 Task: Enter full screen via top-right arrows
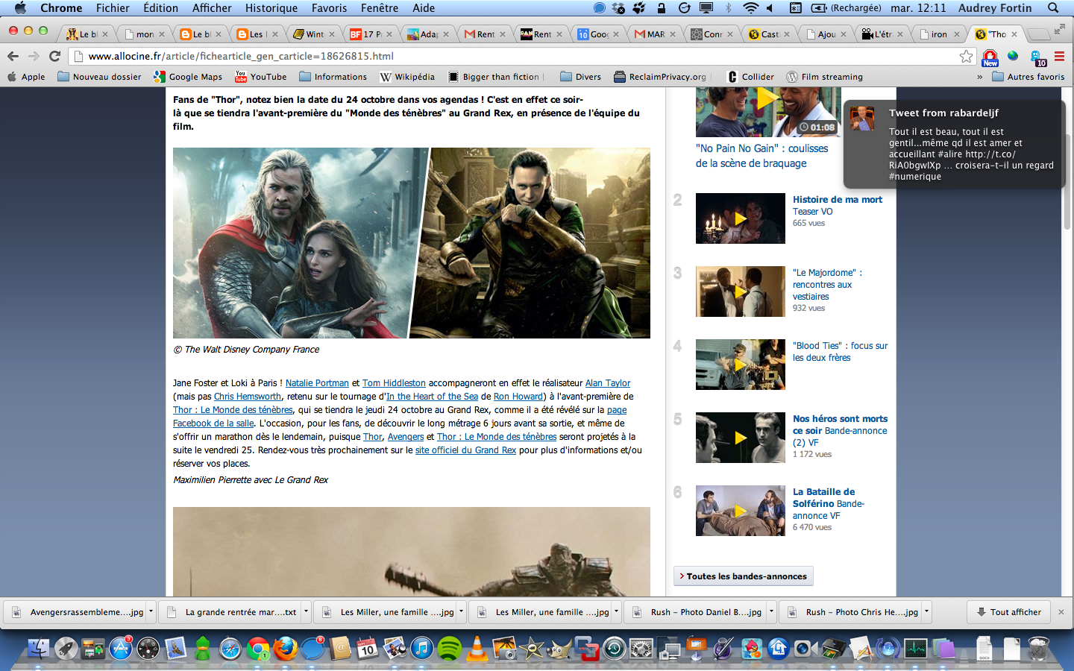point(1059,29)
